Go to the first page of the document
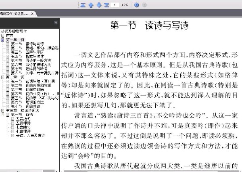 point(83,5)
